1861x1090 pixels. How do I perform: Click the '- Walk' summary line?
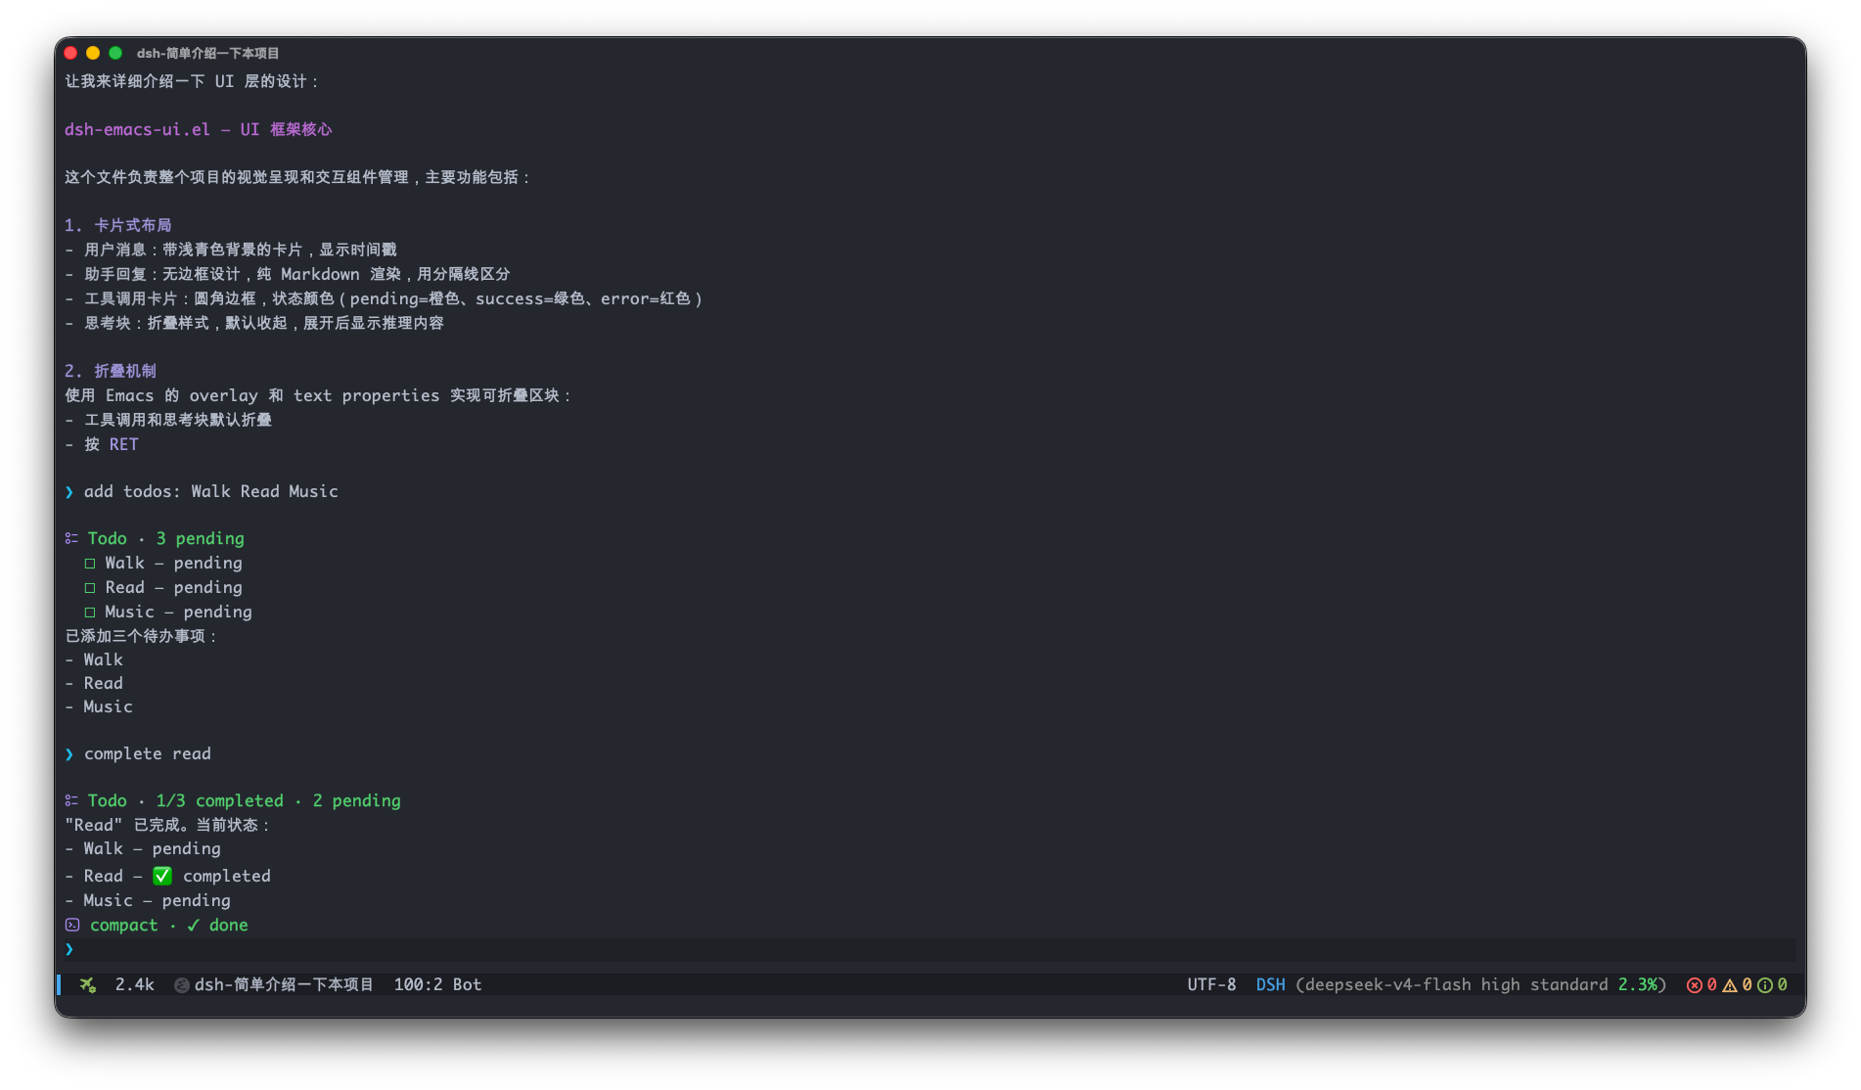[x=94, y=659]
